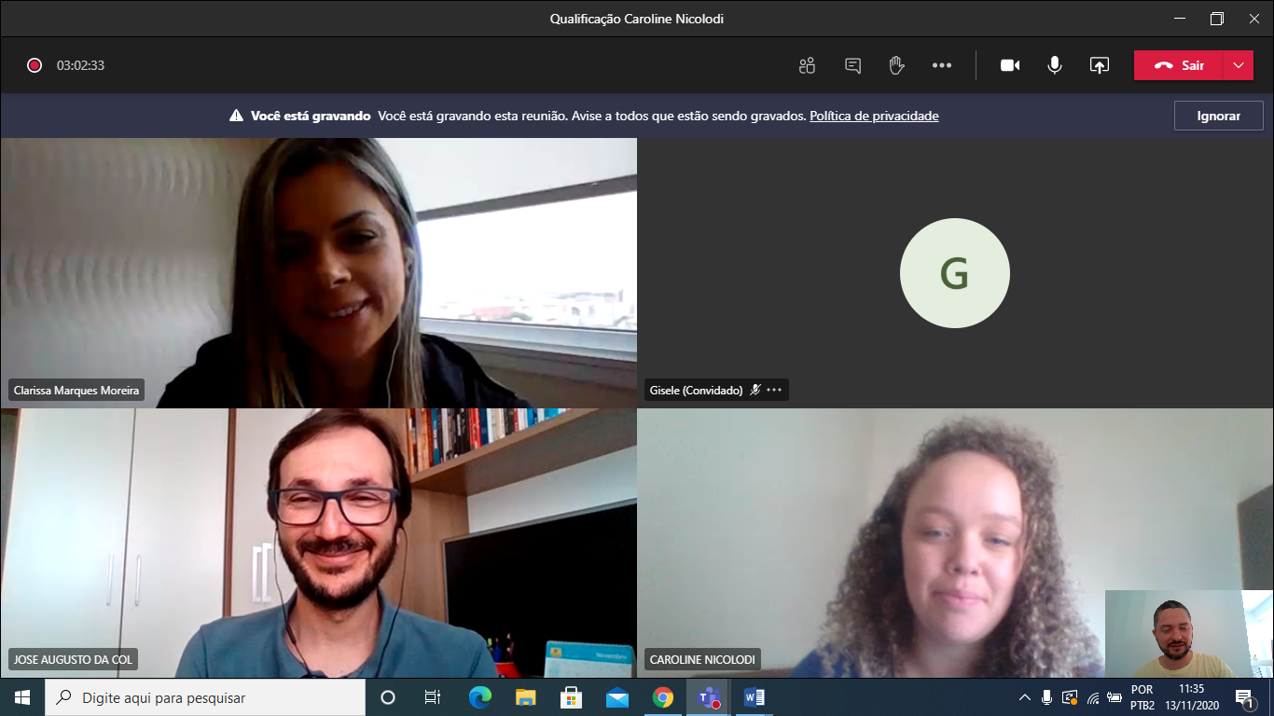The image size is (1274, 716).
Task: Open the participants panel icon
Action: pyautogui.click(x=807, y=65)
